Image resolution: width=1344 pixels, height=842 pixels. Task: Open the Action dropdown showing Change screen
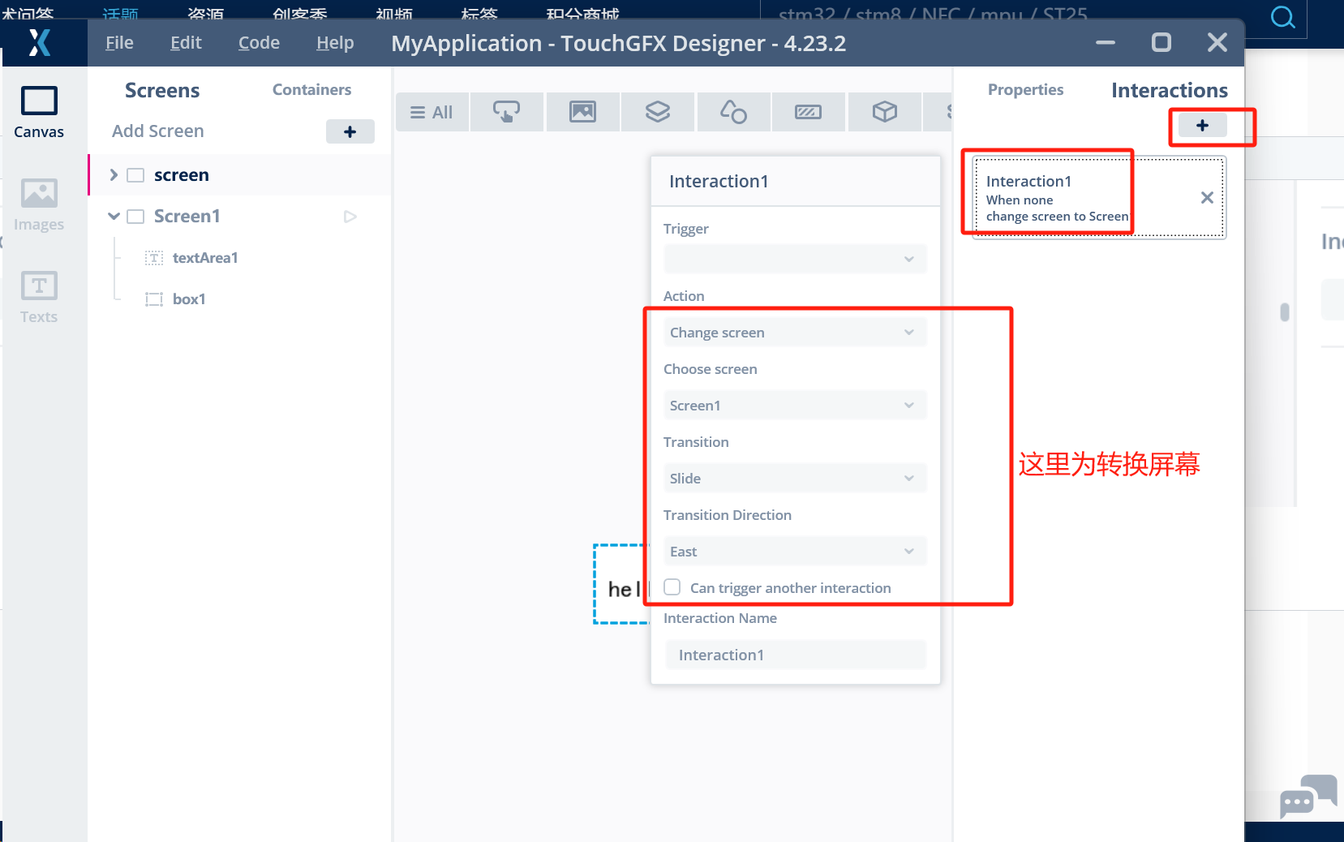795,333
